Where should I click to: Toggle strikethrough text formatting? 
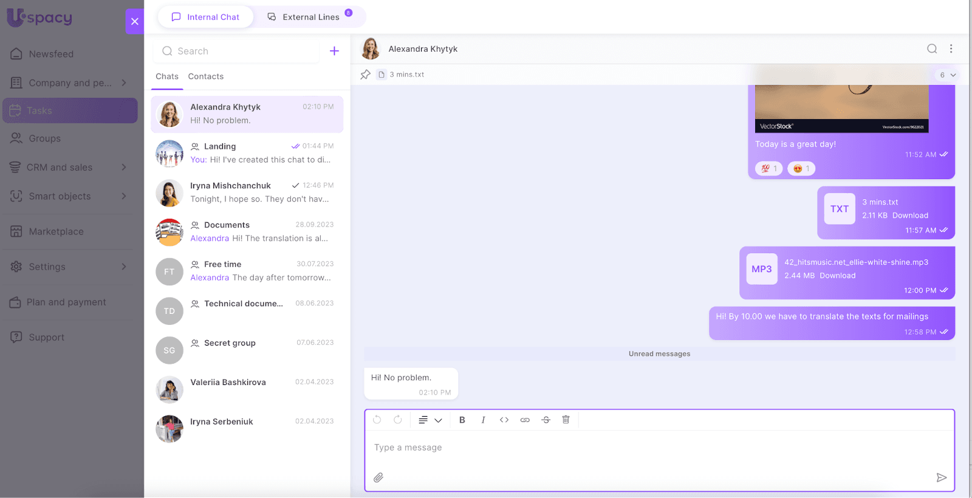click(x=546, y=420)
